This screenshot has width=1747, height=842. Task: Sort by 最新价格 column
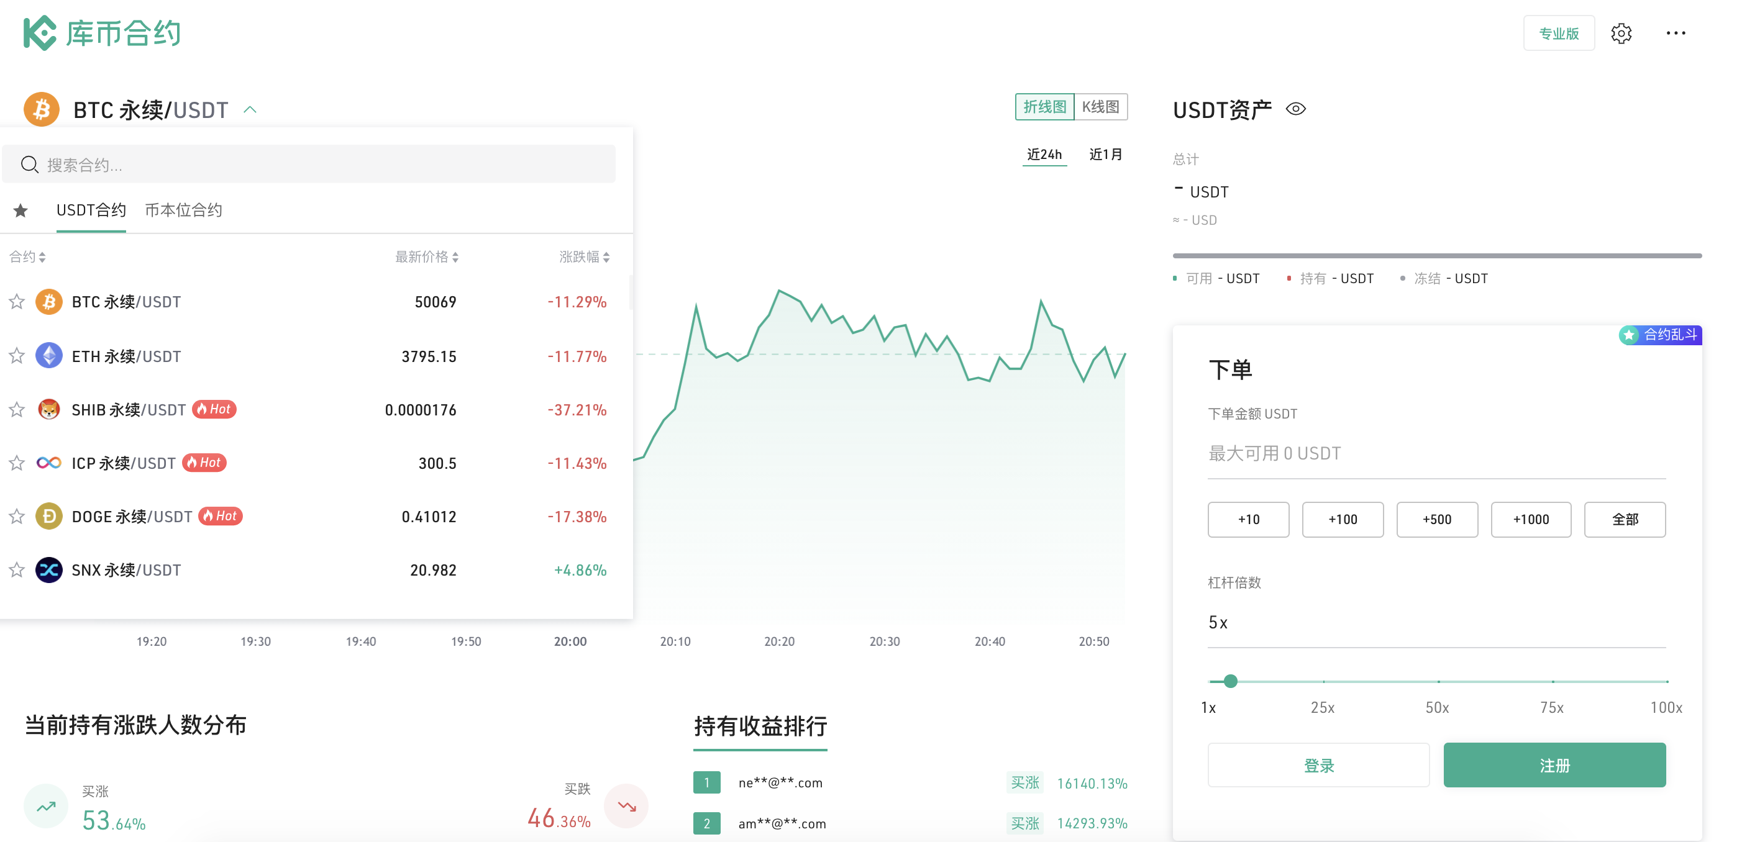(x=427, y=257)
